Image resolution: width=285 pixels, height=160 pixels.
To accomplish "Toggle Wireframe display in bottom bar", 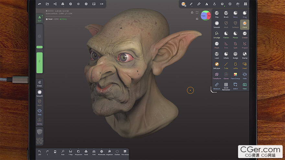I will (102, 152).
